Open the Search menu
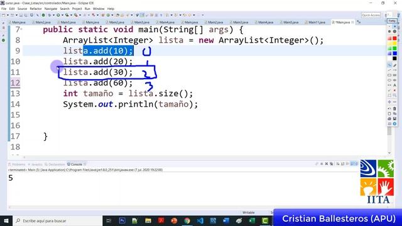Viewport: 402px width, 226px height. point(65,9)
